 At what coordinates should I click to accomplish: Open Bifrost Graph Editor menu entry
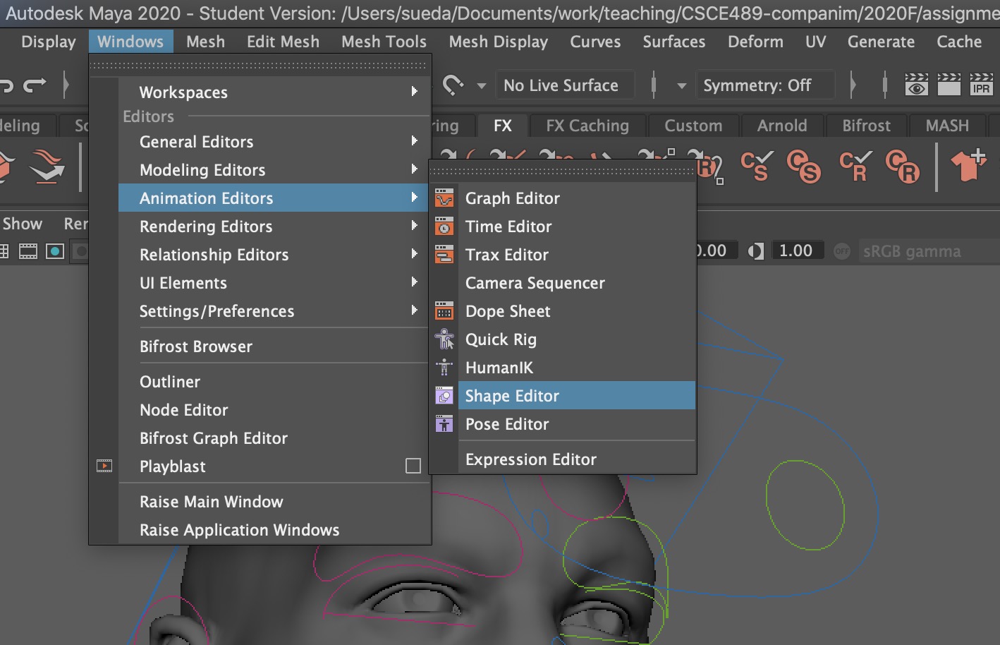coord(274,438)
